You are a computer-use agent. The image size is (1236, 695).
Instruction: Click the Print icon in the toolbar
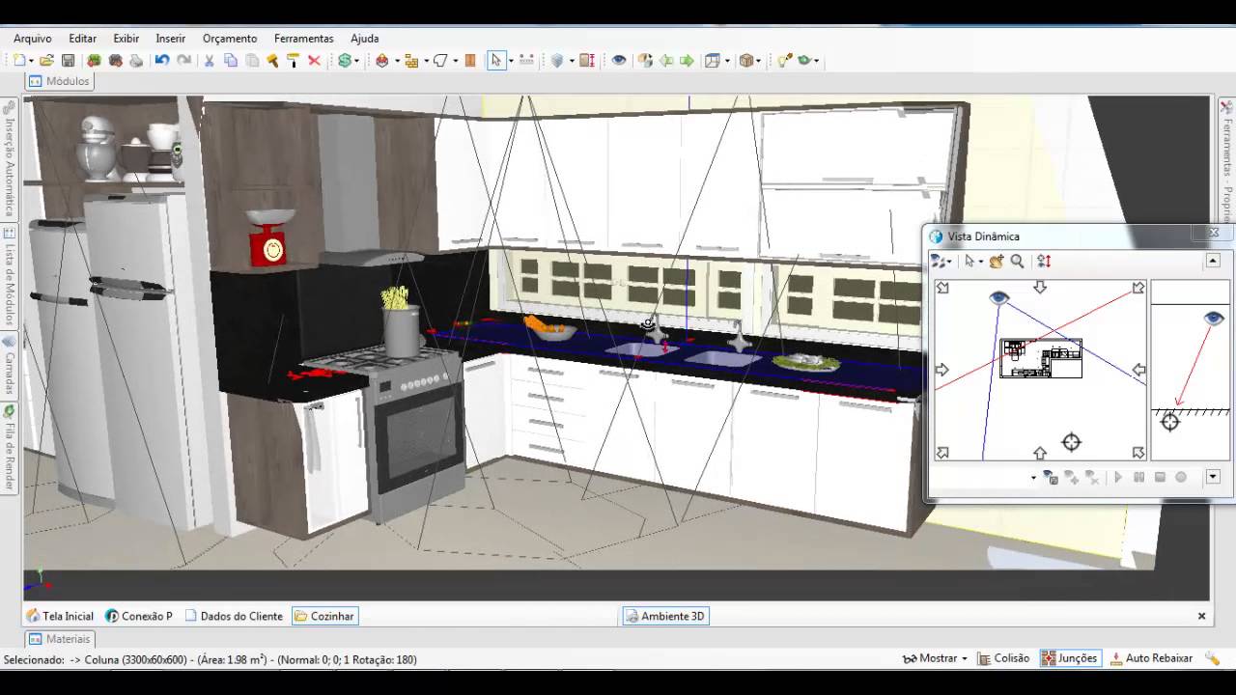tap(136, 60)
